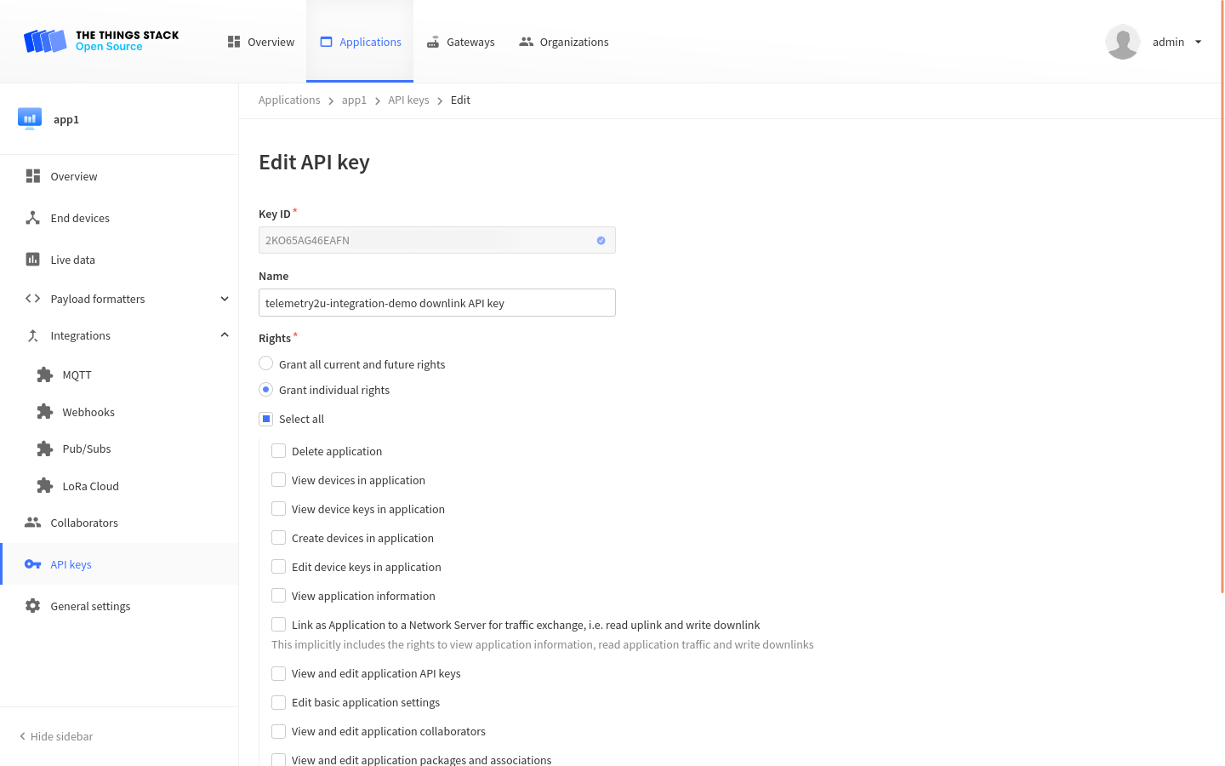Open the admin account dropdown
The height and width of the screenshot is (766, 1225).
(1177, 42)
